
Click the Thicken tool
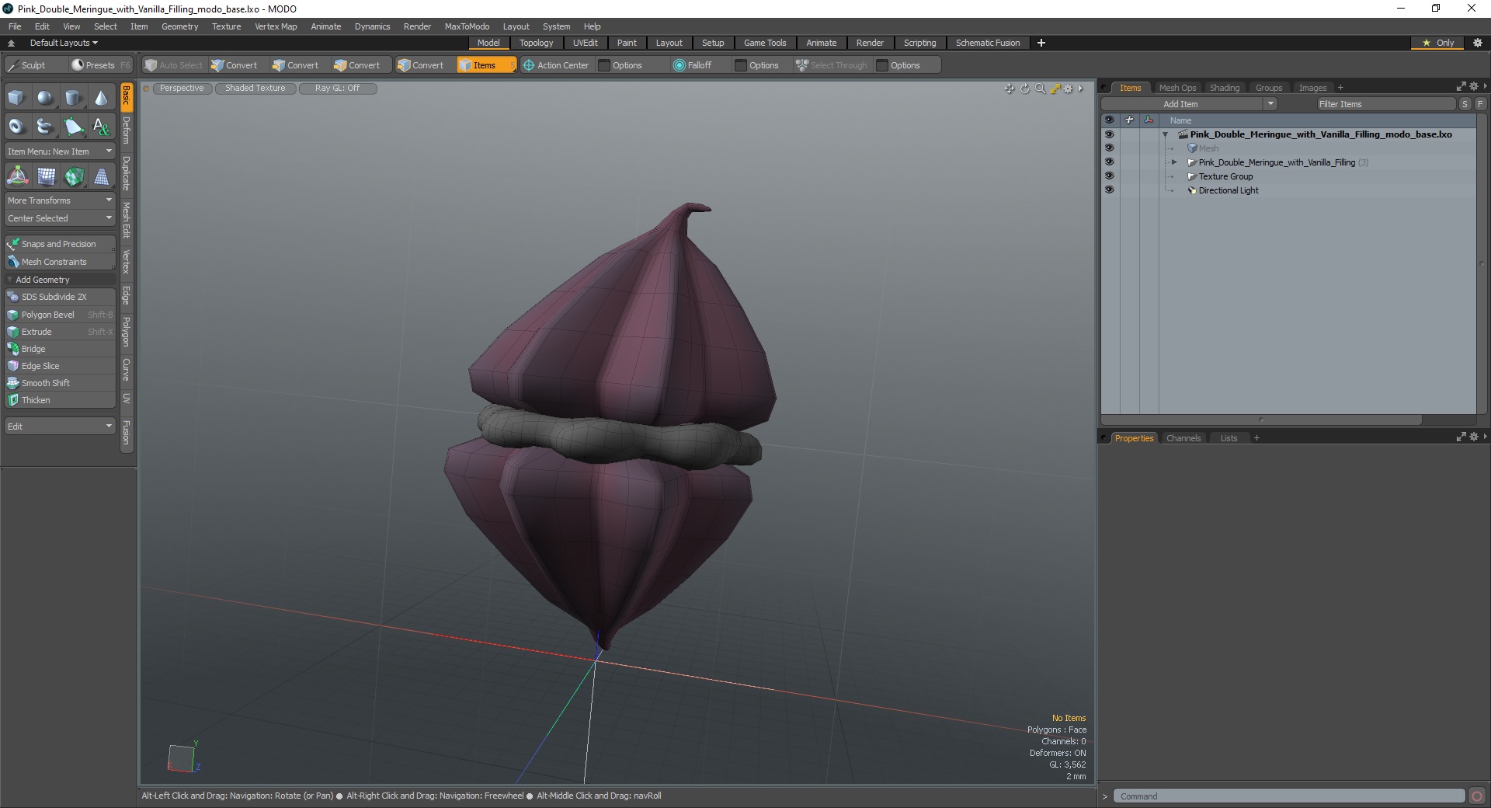[61, 400]
